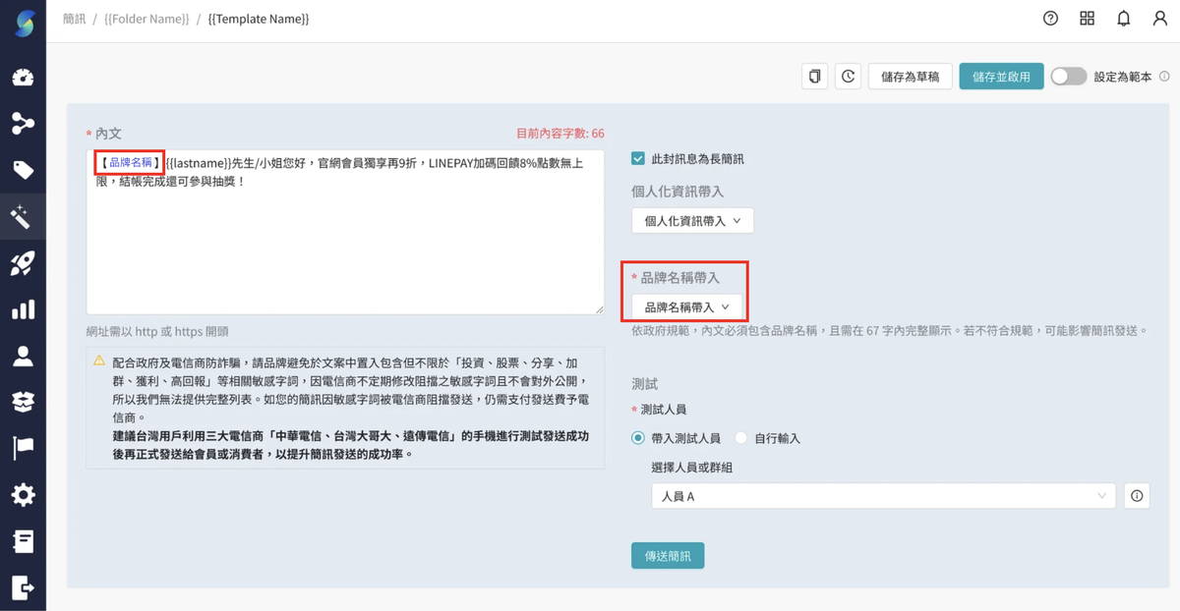
Task: Click the history clock icon button
Action: [848, 77]
